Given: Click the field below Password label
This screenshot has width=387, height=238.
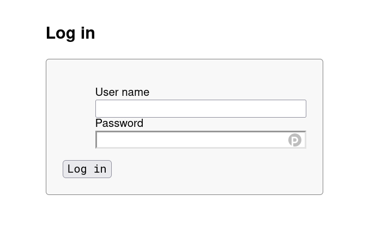Looking at the screenshot, I should pyautogui.click(x=191, y=140).
